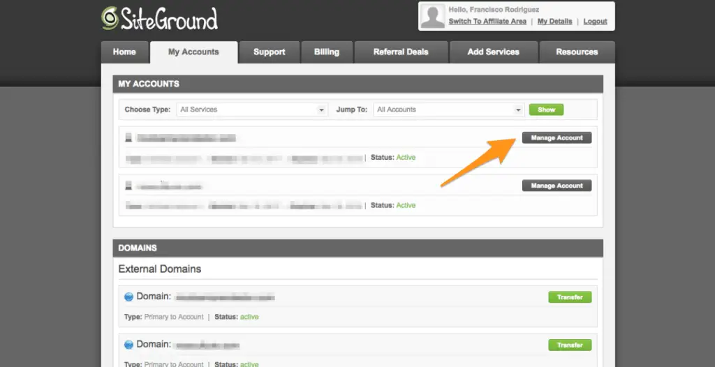Screen dimensions: 715x367
Task: Open the Choose Type dropdown
Action: click(252, 110)
